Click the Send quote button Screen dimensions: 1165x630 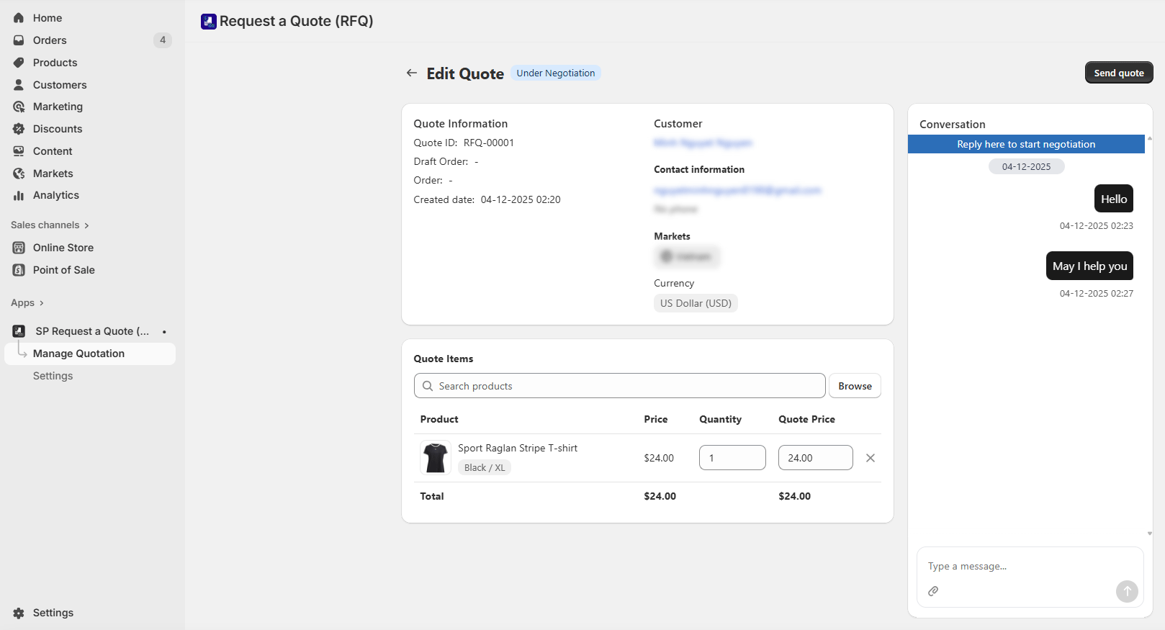tap(1119, 73)
